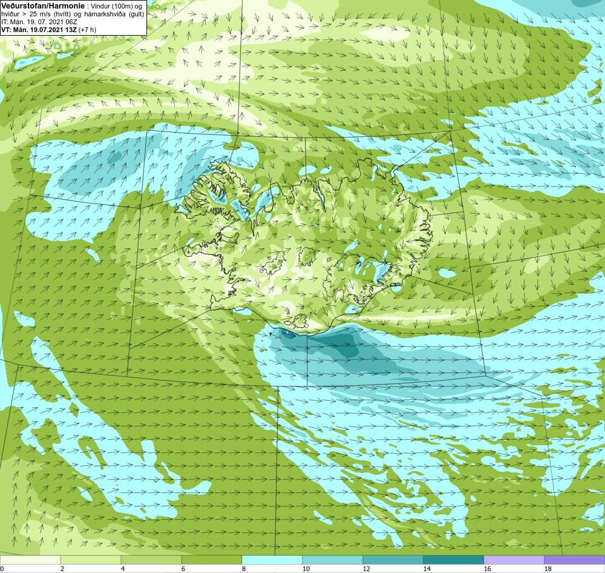The height and width of the screenshot is (573, 605).
Task: Click the legend scale label '12'
Action: 367,569
